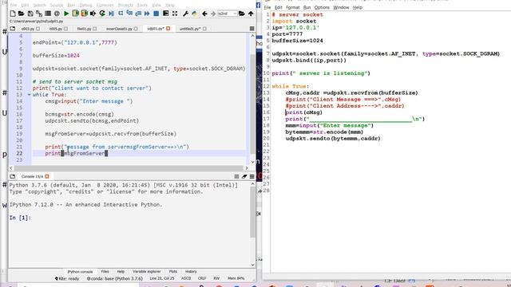
Task: Select the Variable explorer tab
Action: (147, 271)
